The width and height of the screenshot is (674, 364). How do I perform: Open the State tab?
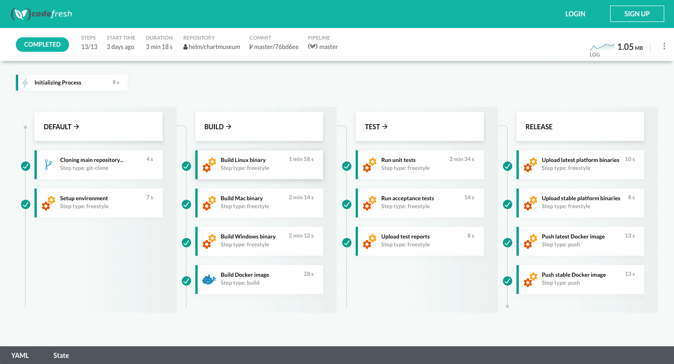[x=61, y=356]
